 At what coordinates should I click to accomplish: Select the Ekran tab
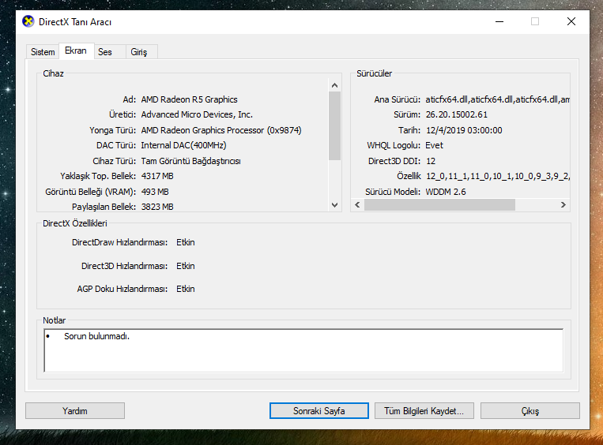pos(76,50)
